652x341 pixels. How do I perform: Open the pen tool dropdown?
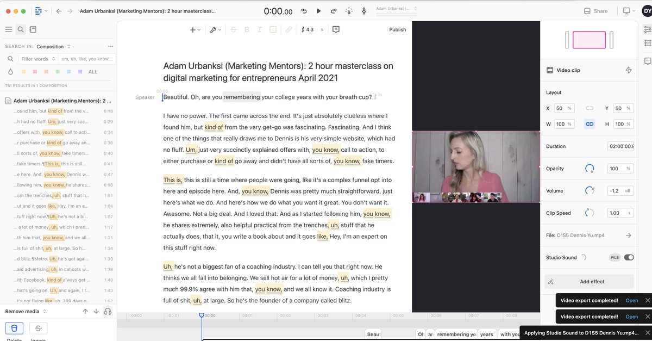pos(216,29)
